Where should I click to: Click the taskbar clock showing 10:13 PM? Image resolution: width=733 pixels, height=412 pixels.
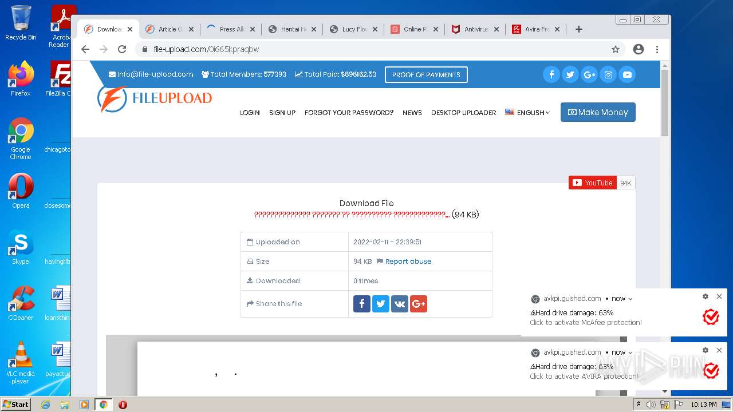703,405
